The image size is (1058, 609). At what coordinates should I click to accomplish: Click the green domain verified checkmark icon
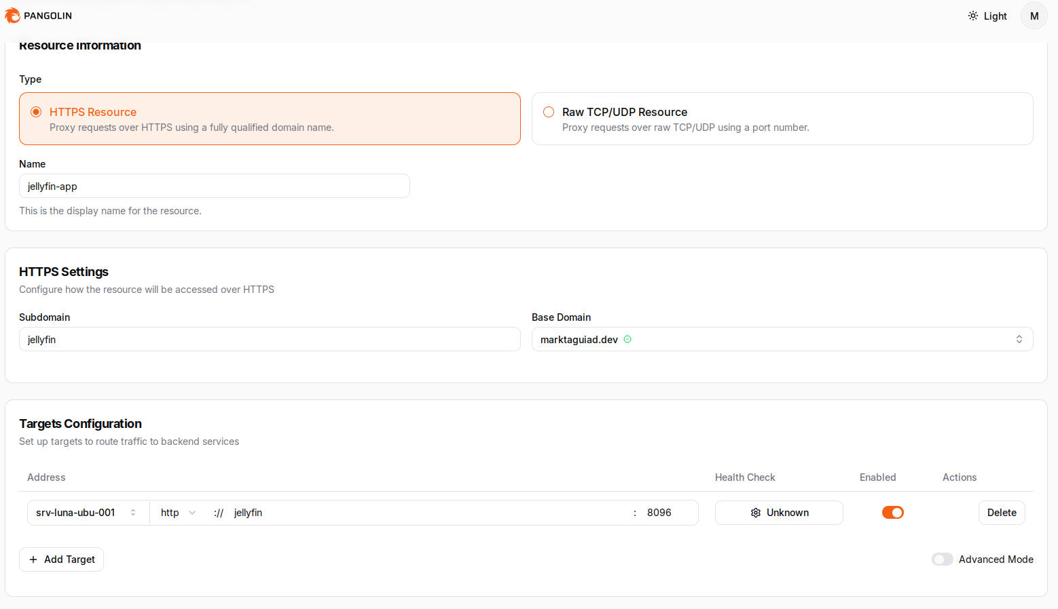627,339
